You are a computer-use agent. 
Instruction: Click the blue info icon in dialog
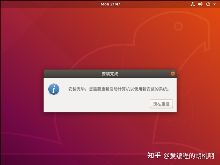tap(54, 89)
